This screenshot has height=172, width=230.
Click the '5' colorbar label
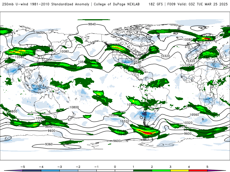(x=207, y=167)
